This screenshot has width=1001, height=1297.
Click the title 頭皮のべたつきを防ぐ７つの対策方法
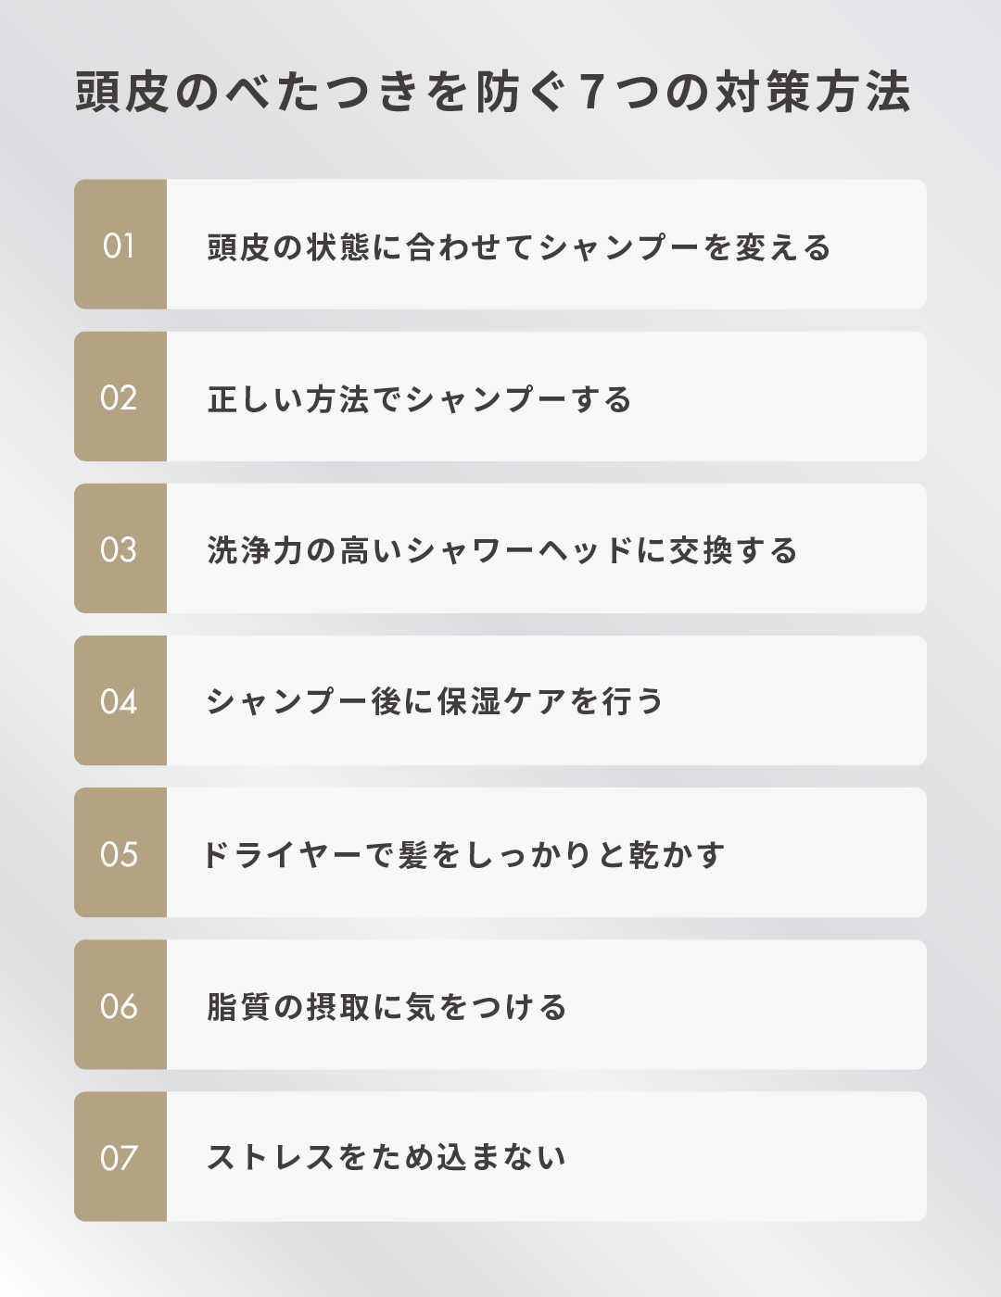pos(493,92)
